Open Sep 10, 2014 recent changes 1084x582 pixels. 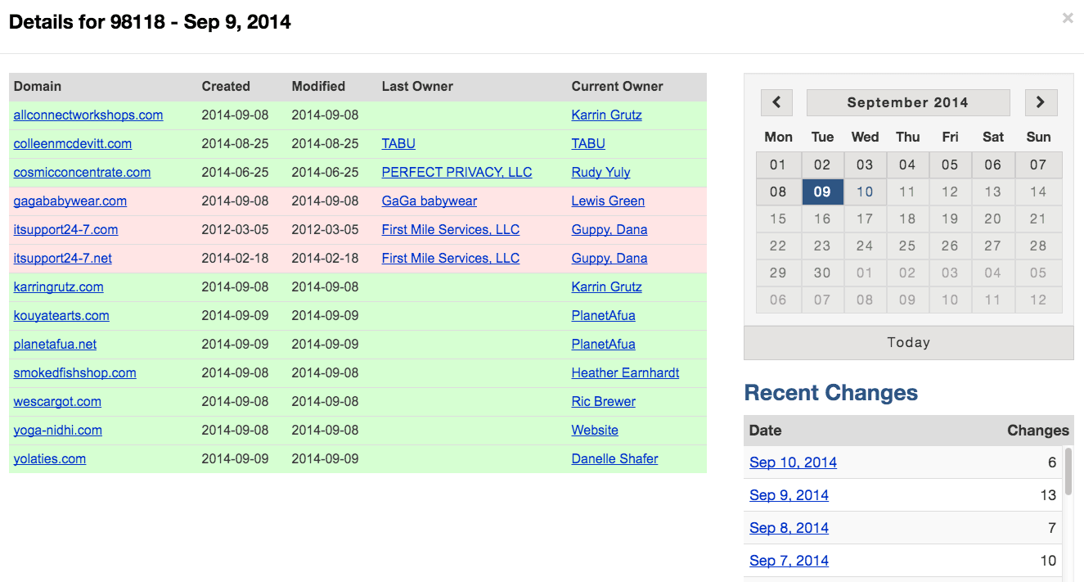pos(793,462)
